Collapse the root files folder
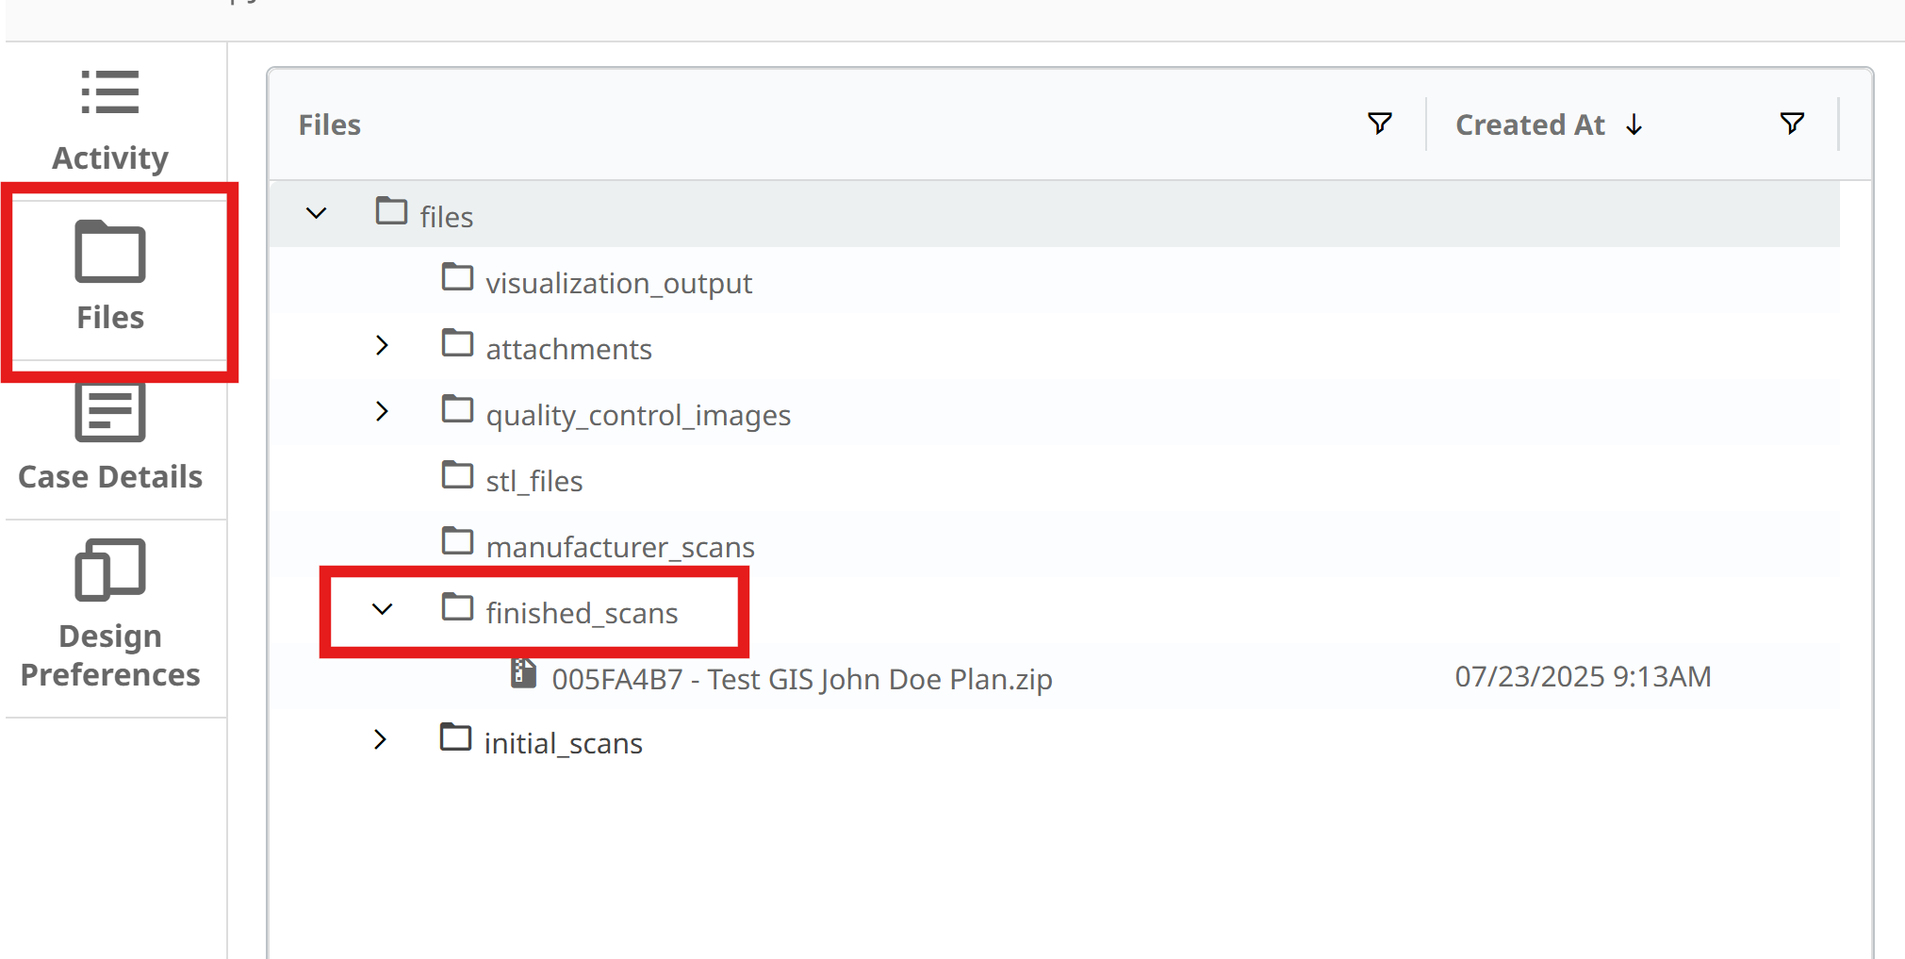Viewport: 1905px width, 959px height. [x=317, y=214]
